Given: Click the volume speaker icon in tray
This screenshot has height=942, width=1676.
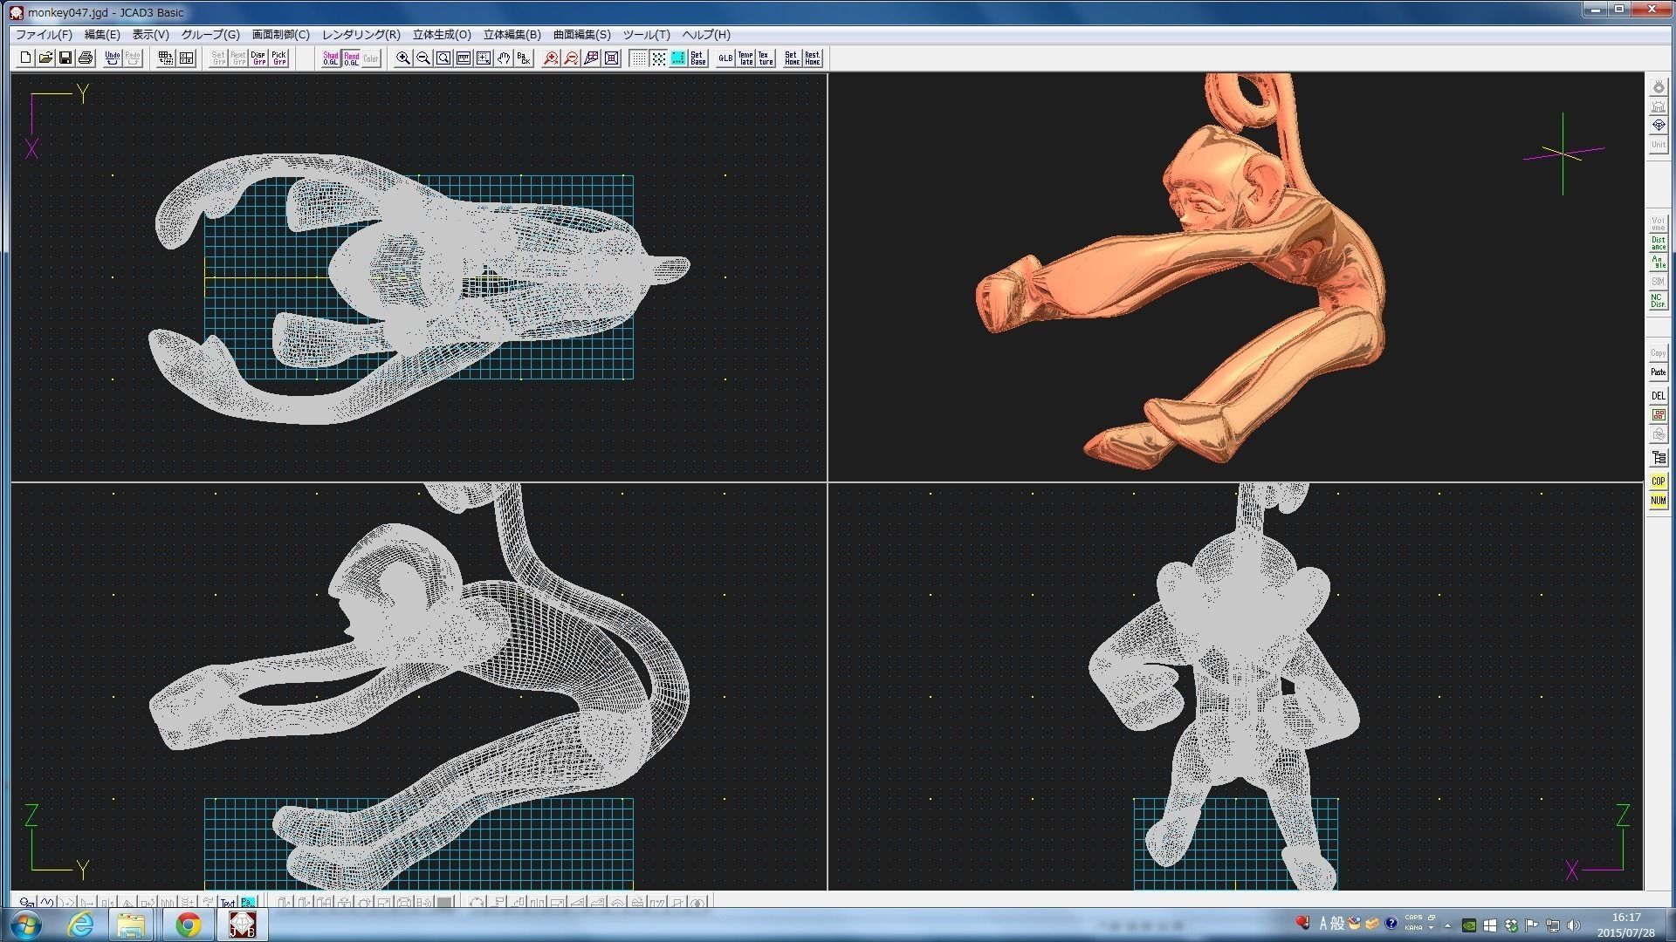Looking at the screenshot, I should click(1574, 925).
